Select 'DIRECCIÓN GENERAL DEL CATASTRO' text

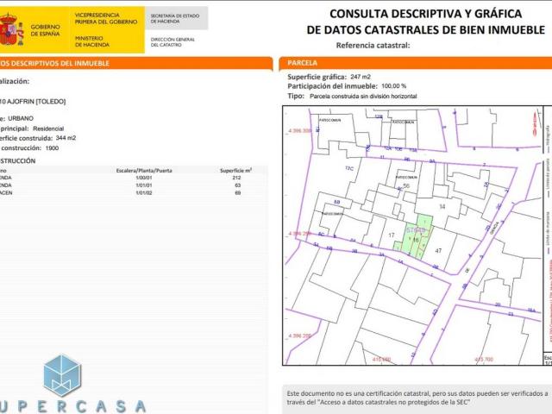[172, 42]
